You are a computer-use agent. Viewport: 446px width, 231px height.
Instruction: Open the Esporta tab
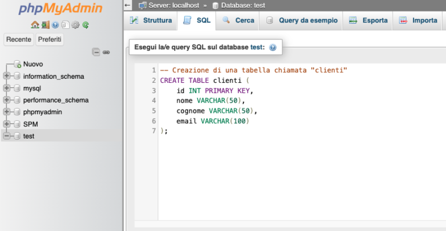click(x=368, y=20)
